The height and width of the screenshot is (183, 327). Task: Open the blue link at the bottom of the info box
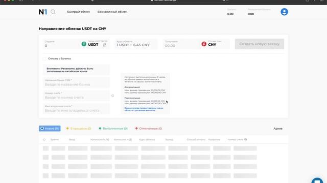coord(144,109)
